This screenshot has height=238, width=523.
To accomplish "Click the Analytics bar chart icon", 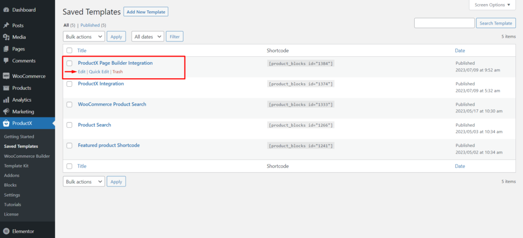I will click(6, 100).
